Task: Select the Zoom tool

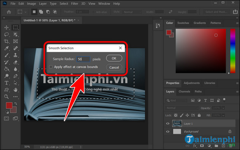Action: pyautogui.click(x=6, y=97)
